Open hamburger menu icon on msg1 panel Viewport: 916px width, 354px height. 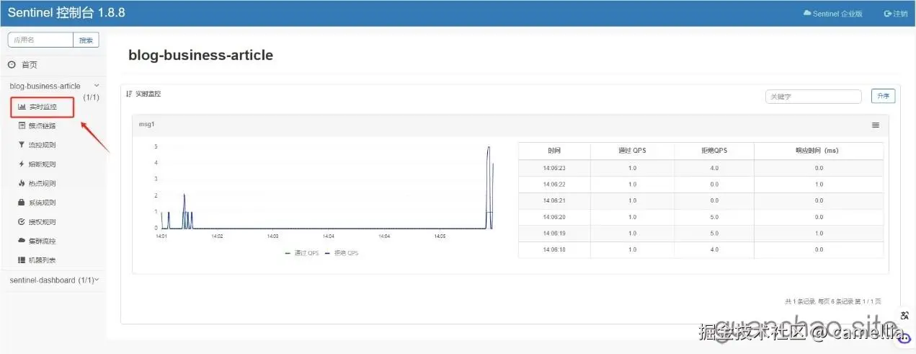876,125
